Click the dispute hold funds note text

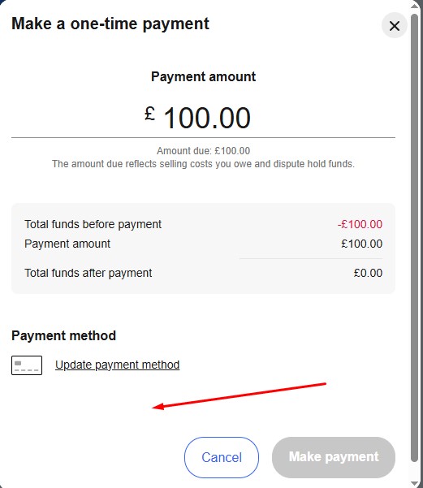coord(203,164)
